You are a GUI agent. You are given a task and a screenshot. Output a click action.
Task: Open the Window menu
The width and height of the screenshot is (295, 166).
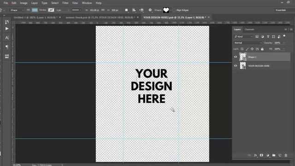87,3
